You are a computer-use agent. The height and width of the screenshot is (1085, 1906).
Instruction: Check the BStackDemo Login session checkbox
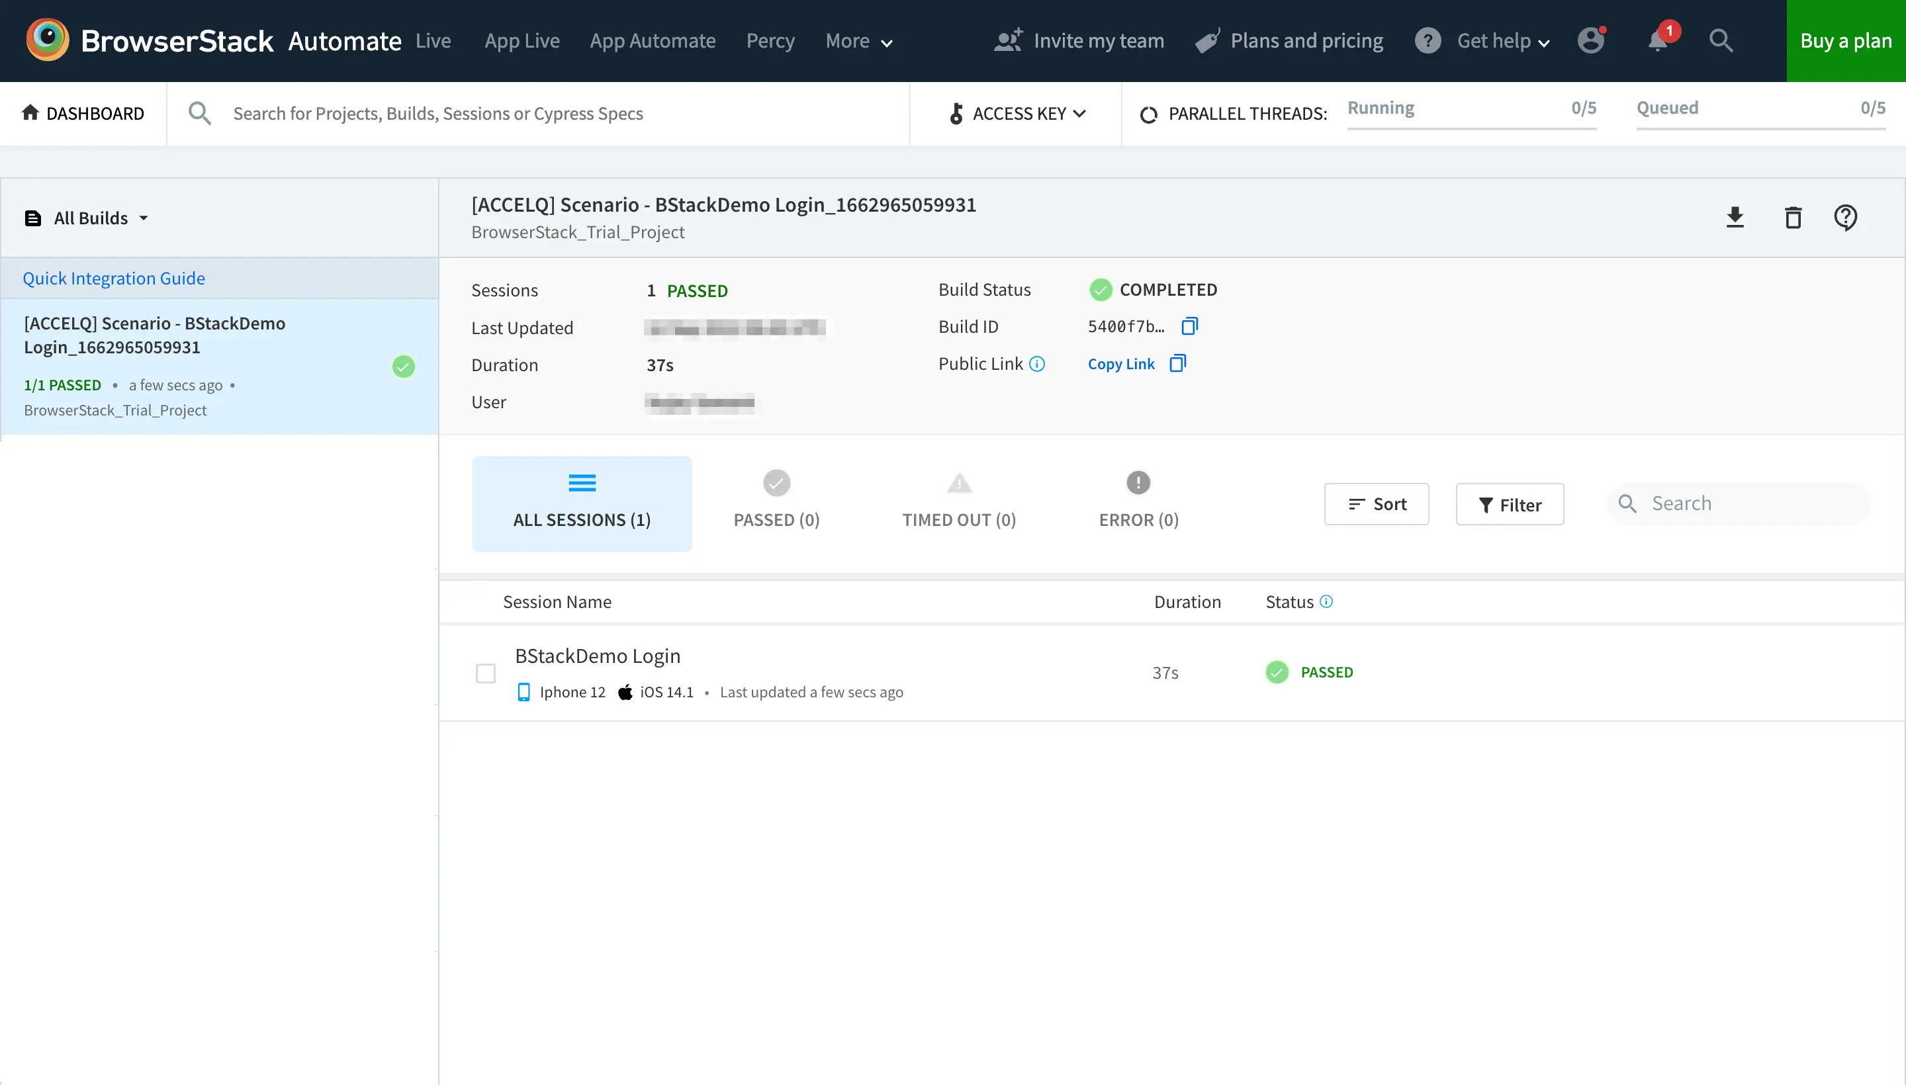point(485,673)
